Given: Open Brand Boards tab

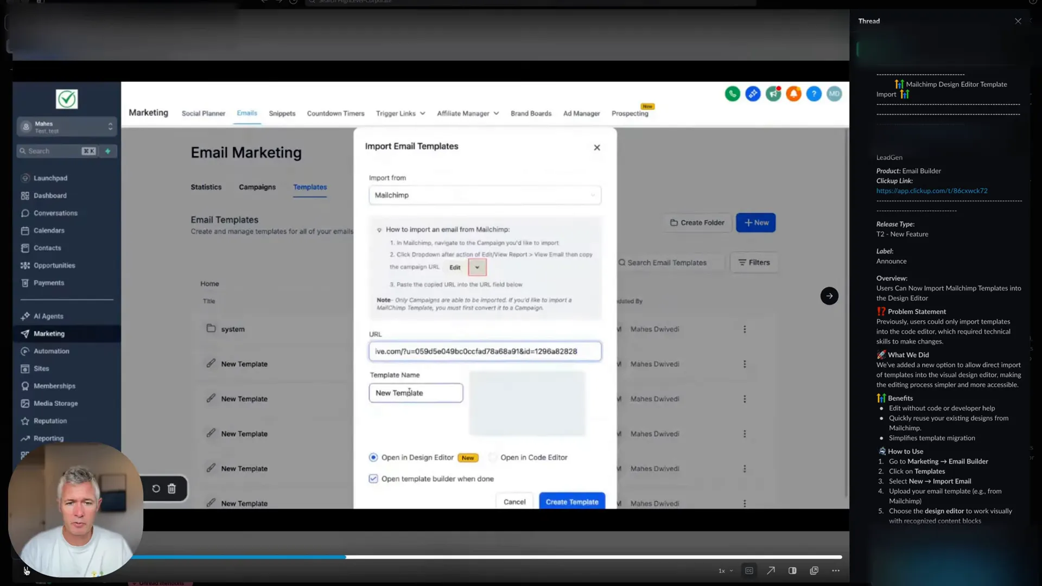Looking at the screenshot, I should pyautogui.click(x=531, y=113).
